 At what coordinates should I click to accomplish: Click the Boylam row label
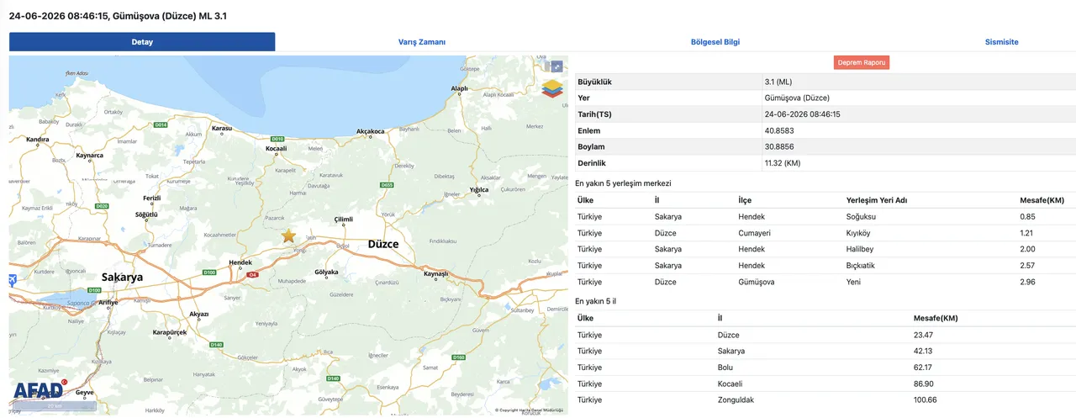coord(592,146)
